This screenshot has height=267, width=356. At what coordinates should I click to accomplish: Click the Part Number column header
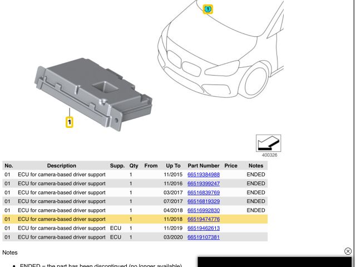point(204,166)
